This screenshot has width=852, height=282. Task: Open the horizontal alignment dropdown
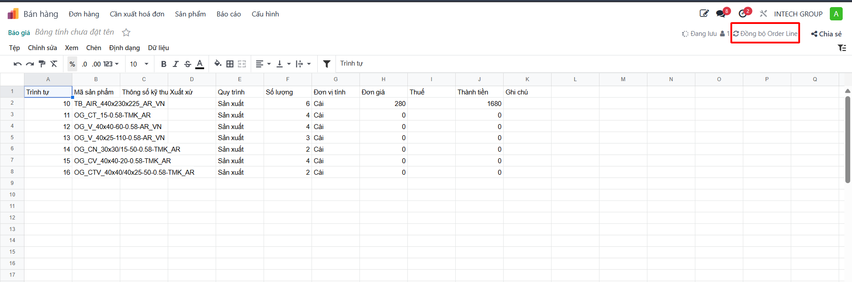pos(264,64)
